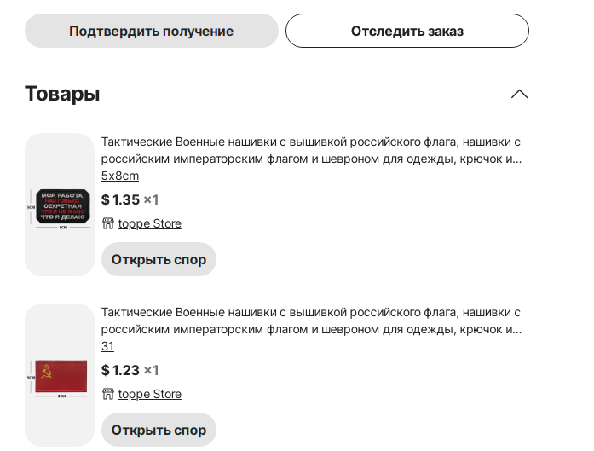The image size is (594, 451).
Task: Click the ×1 quantity beside $1.23
Action: pyautogui.click(x=151, y=370)
